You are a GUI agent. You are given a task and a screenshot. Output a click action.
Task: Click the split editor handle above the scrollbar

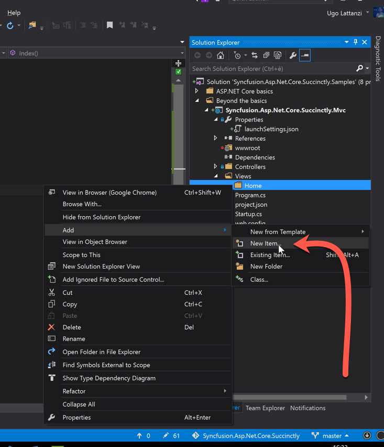[x=179, y=63]
